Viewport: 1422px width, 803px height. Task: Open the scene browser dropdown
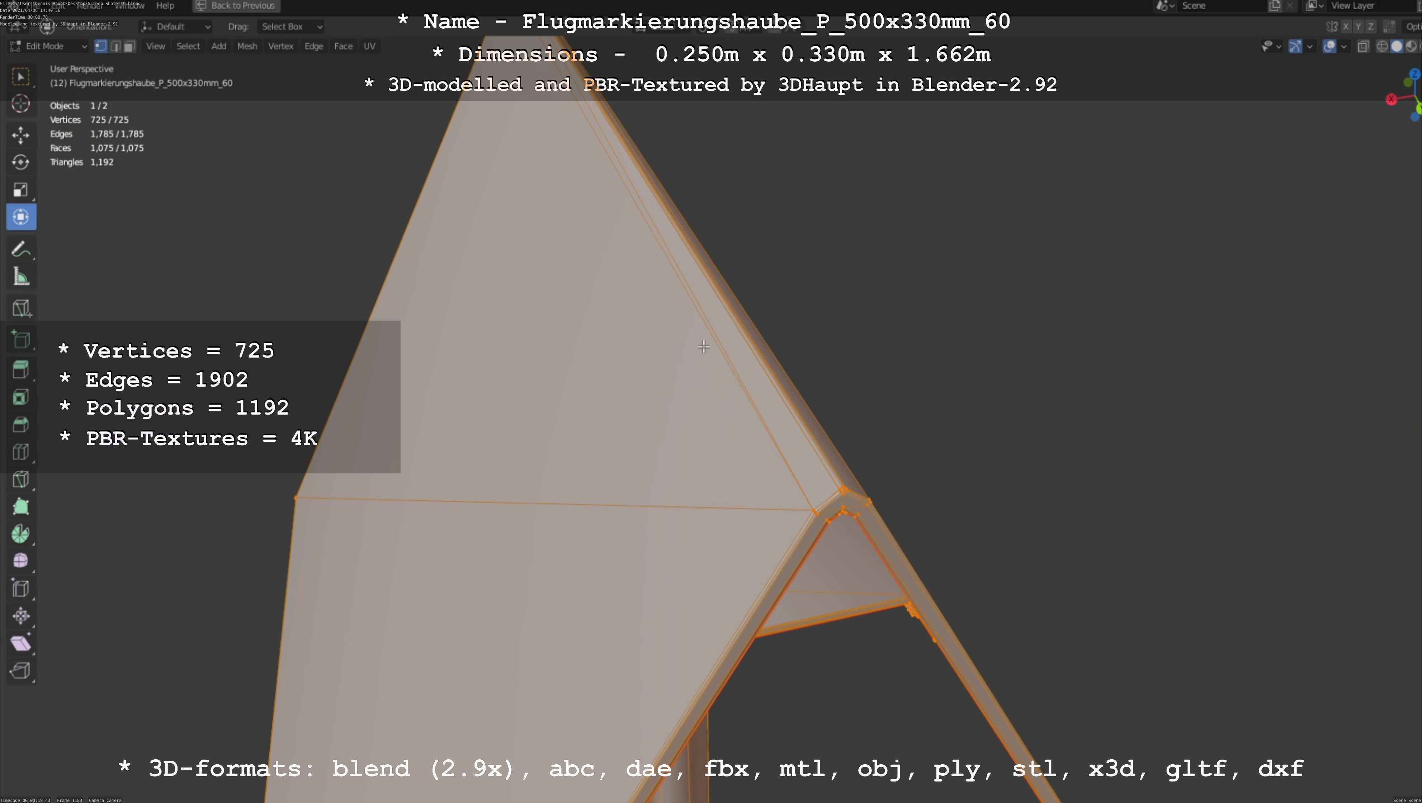pyautogui.click(x=1165, y=5)
